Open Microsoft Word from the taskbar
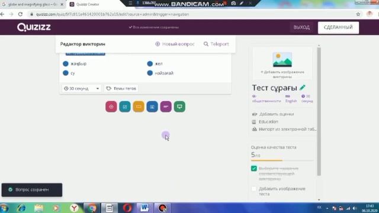 pyautogui.click(x=144, y=208)
